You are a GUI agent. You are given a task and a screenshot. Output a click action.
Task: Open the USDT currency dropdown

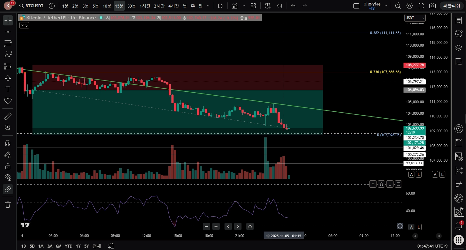[x=415, y=18]
